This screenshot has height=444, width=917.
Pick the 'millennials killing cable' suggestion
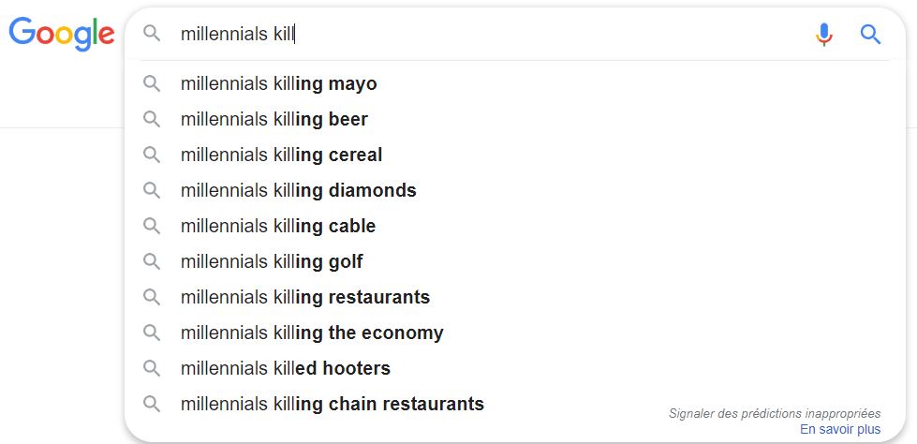tap(514, 226)
